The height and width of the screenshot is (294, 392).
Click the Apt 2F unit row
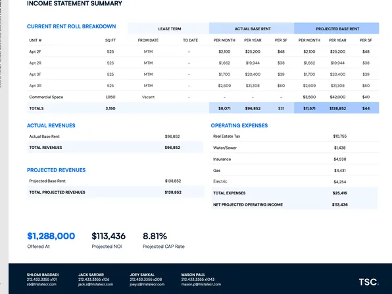click(x=203, y=51)
